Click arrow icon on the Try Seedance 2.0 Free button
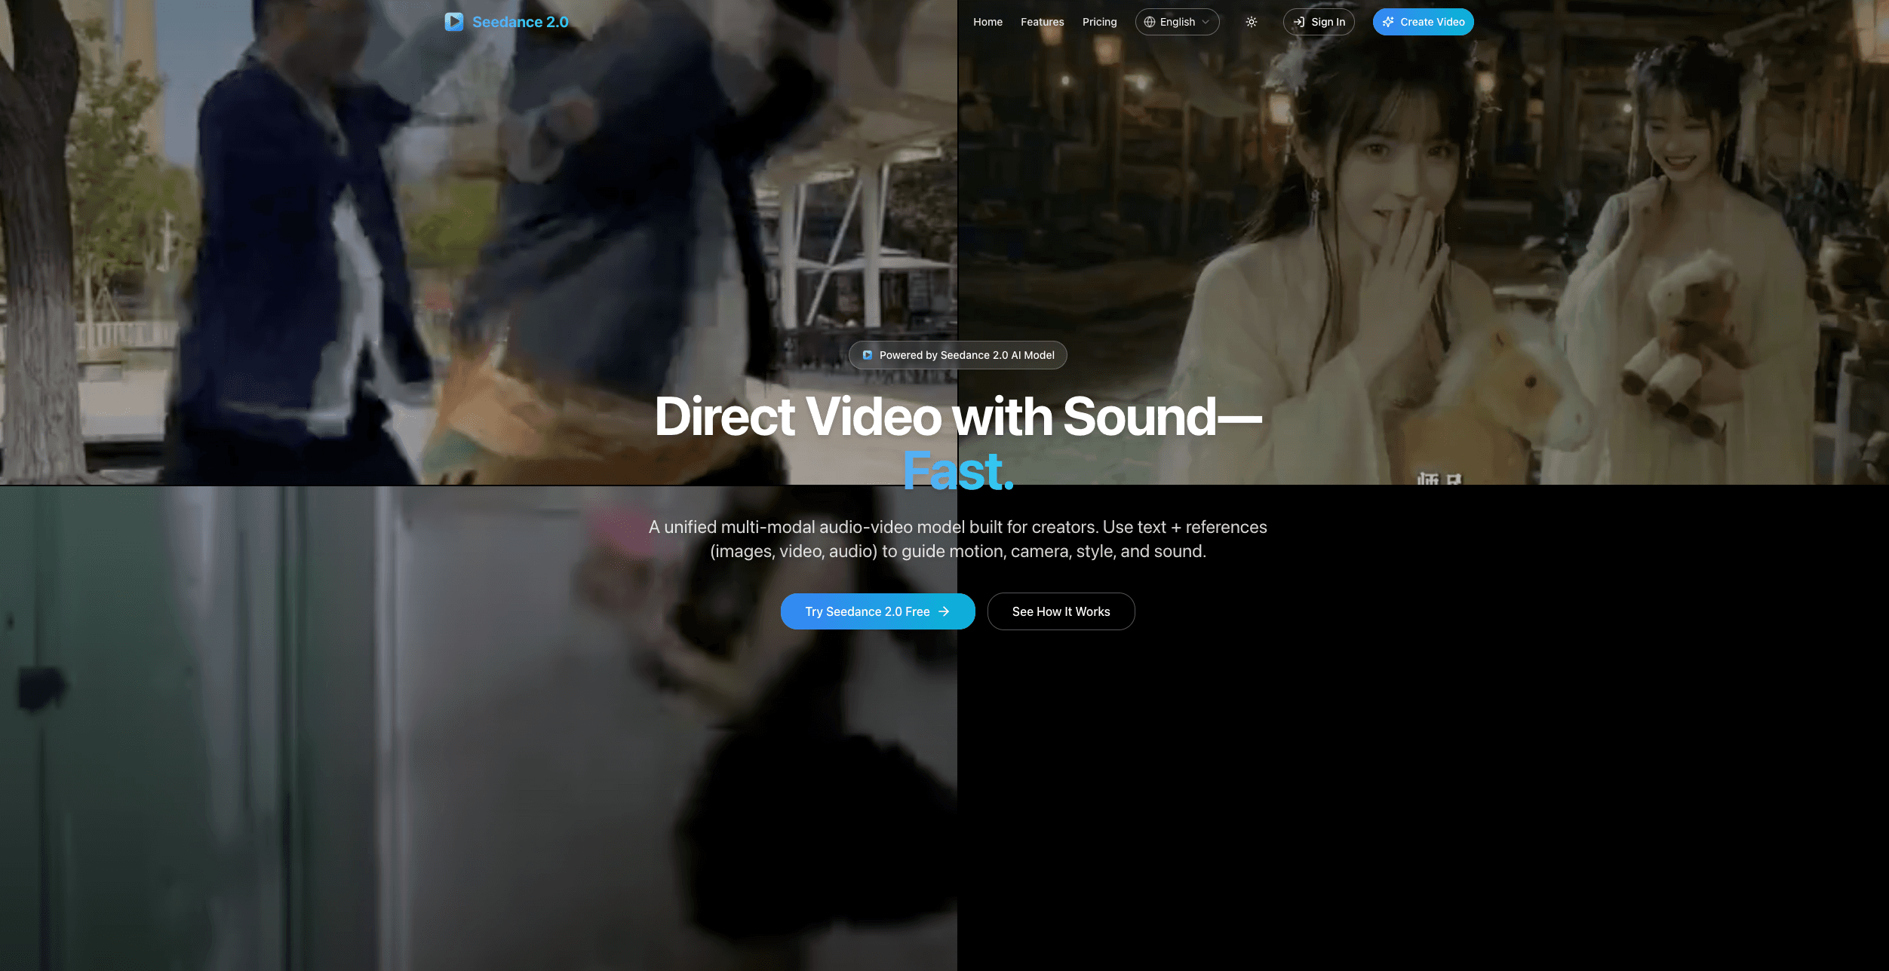The image size is (1889, 971). tap(944, 611)
